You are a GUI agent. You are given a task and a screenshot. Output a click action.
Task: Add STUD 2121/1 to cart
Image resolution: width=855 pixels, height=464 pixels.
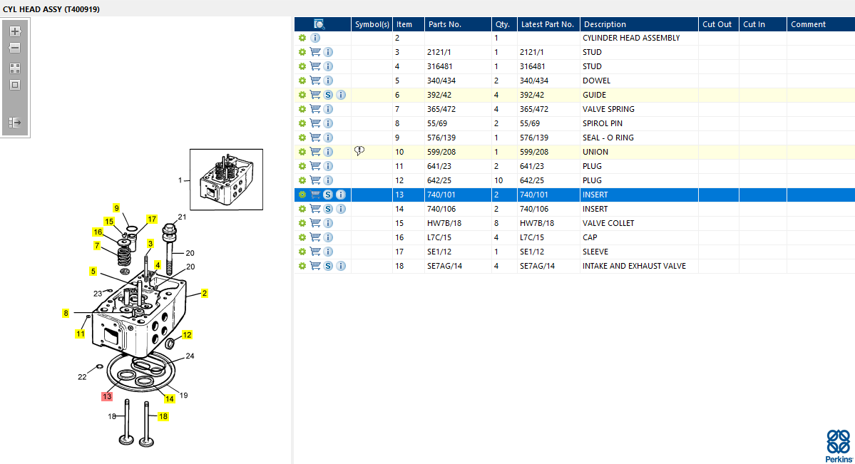pos(315,52)
